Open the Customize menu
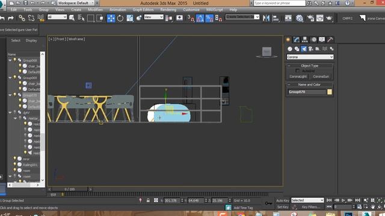 pyautogui.click(x=191, y=10)
